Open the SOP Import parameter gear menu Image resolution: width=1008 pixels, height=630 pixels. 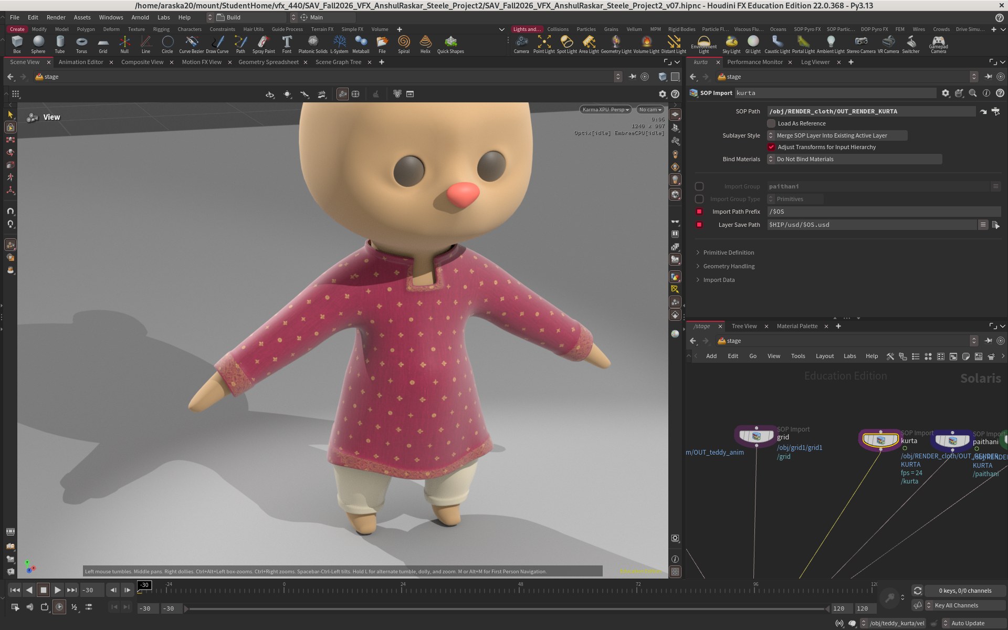(x=946, y=93)
